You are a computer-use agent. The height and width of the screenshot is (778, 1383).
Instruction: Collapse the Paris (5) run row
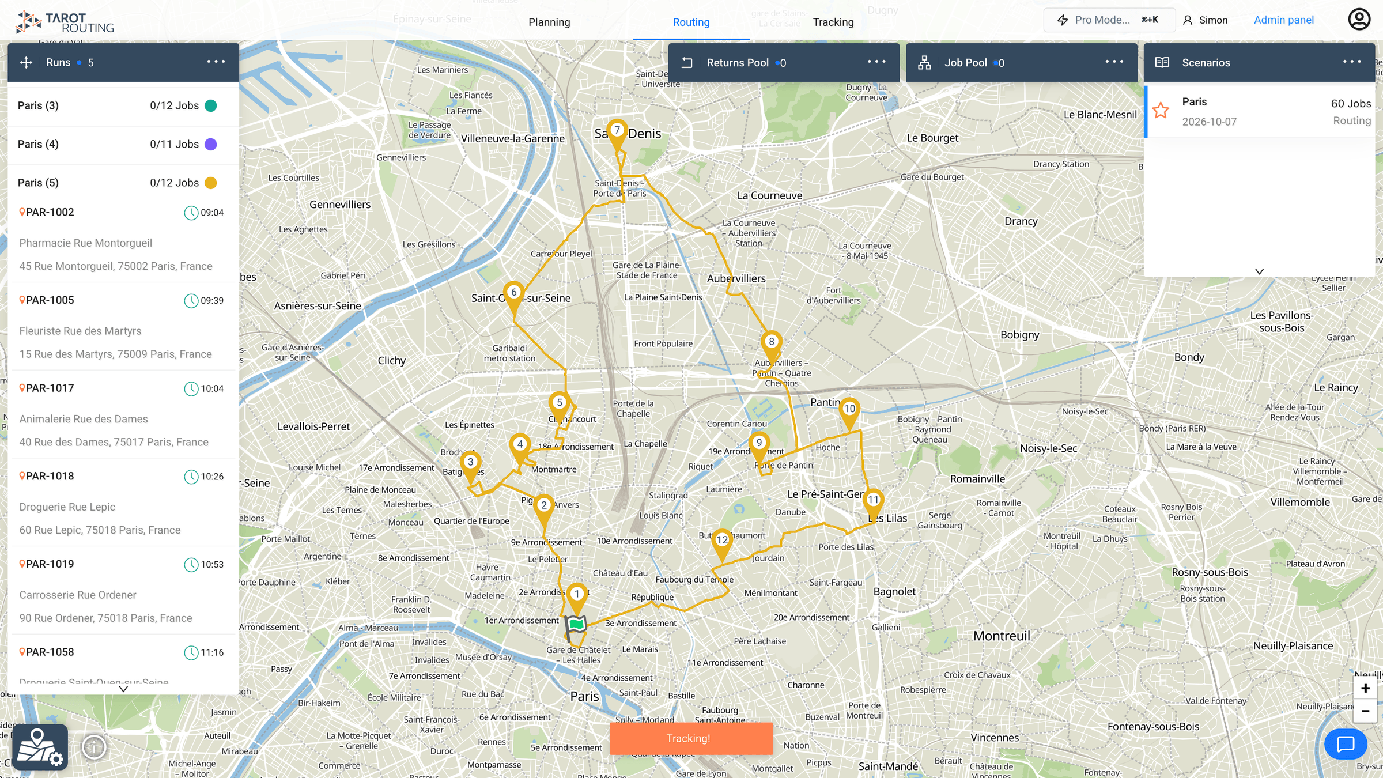123,183
